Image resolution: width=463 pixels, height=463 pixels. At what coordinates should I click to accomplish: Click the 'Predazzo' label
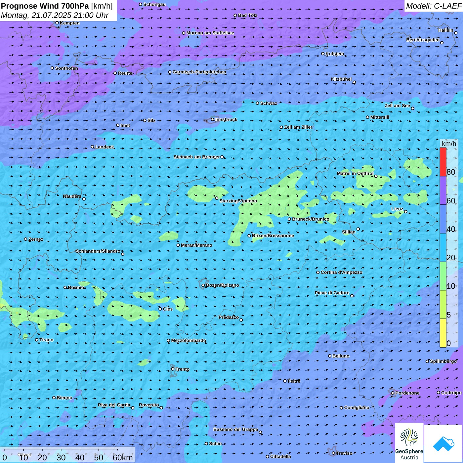pyautogui.click(x=229, y=317)
